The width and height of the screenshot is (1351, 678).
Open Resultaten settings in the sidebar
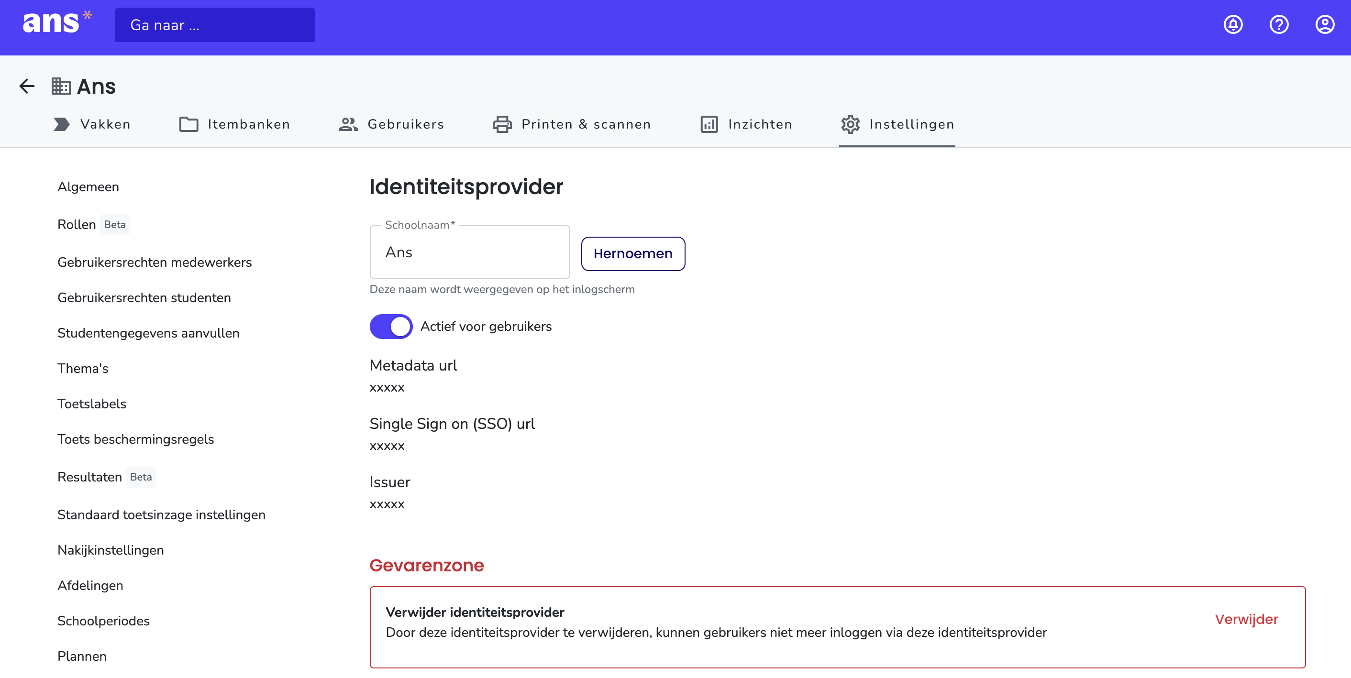[x=89, y=477]
